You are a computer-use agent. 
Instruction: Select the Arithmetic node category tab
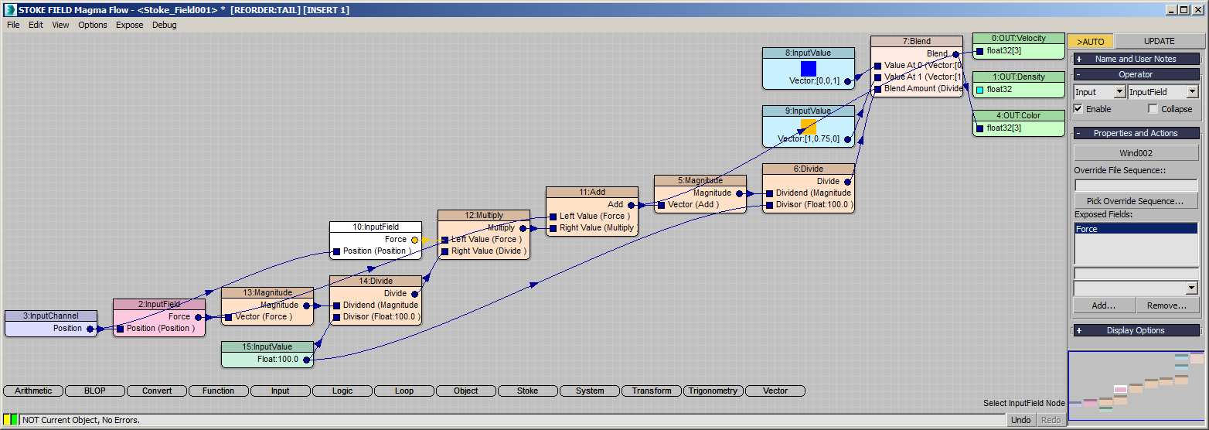pyautogui.click(x=33, y=391)
